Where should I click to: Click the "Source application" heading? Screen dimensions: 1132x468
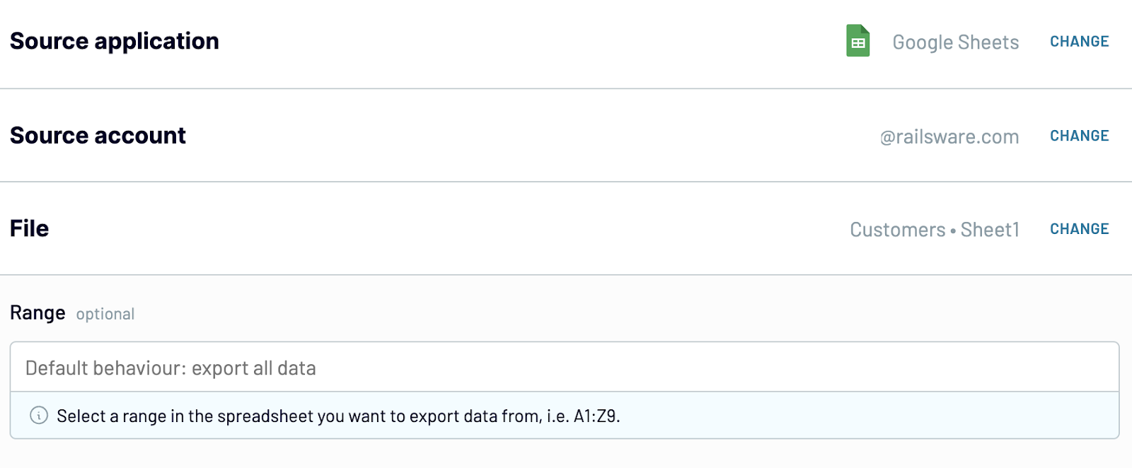point(114,41)
